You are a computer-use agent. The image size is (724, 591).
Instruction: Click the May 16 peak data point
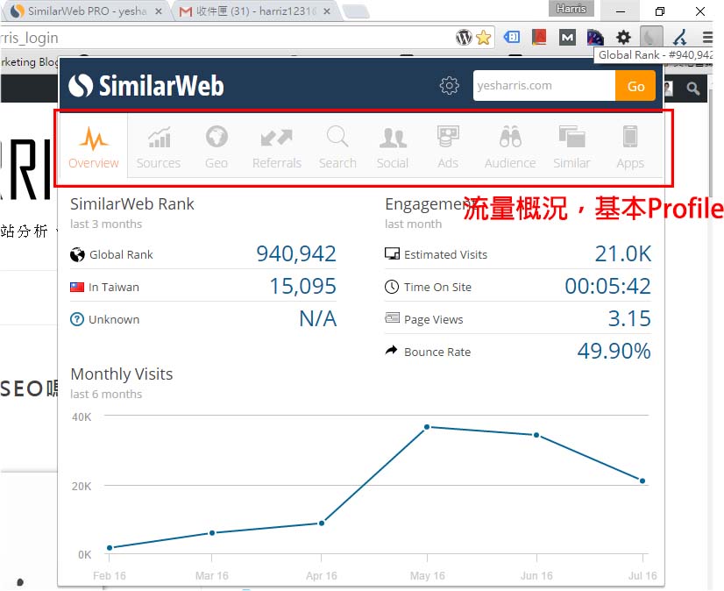tap(427, 427)
